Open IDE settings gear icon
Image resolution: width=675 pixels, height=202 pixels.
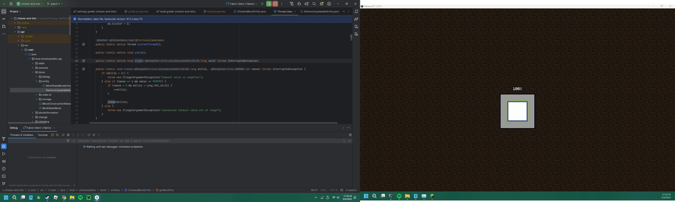[322, 4]
